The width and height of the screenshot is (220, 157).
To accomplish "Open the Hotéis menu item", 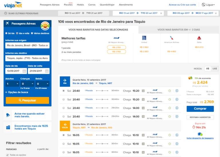I will point(80,5).
